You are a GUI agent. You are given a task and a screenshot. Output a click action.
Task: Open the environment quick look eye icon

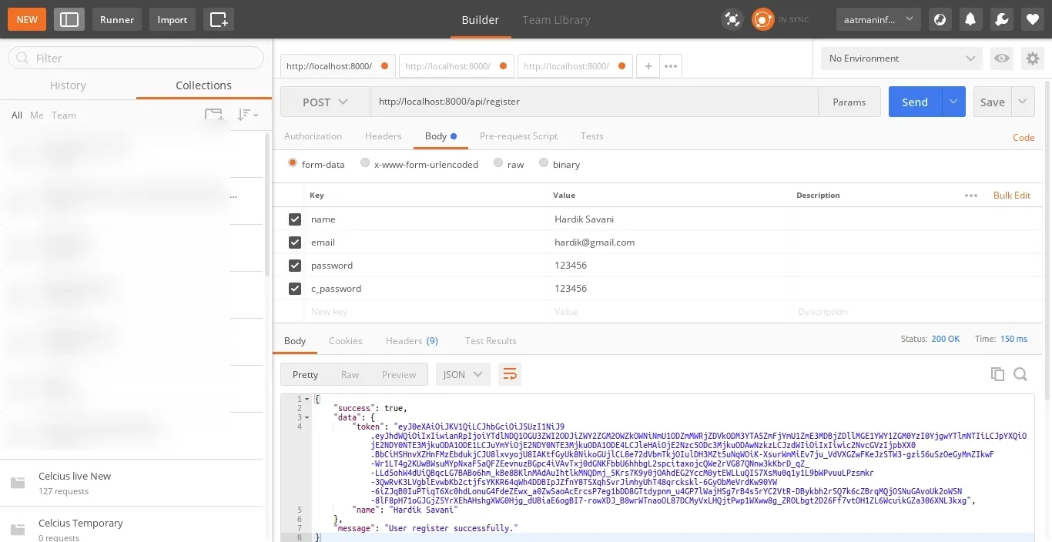[x=1001, y=59]
